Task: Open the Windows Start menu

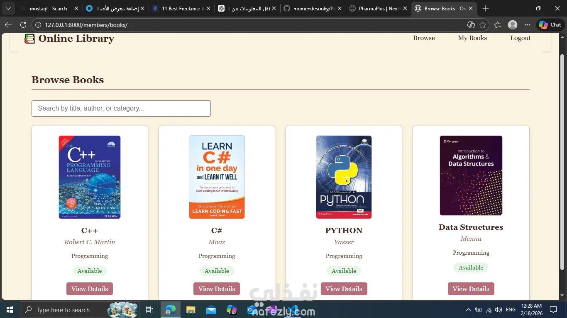Action: pyautogui.click(x=10, y=310)
